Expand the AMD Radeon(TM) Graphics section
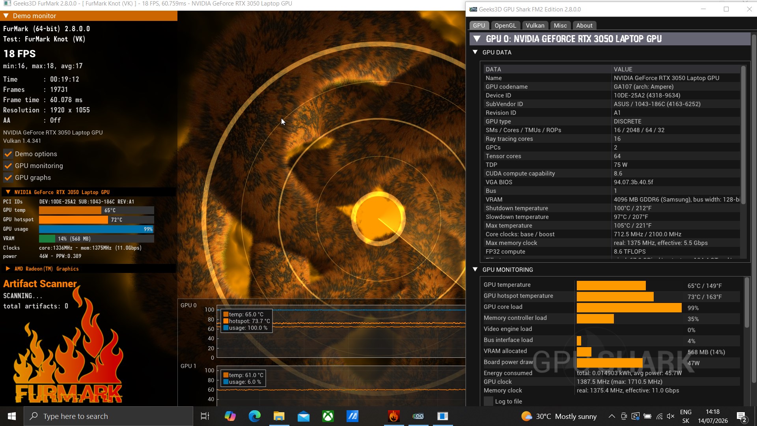The width and height of the screenshot is (757, 426). tap(8, 269)
